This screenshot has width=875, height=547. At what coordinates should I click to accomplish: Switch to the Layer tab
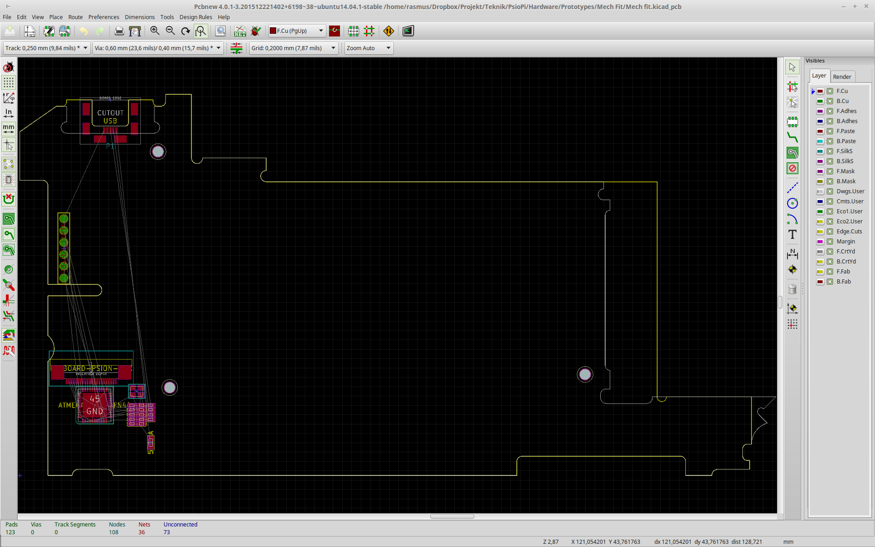819,76
